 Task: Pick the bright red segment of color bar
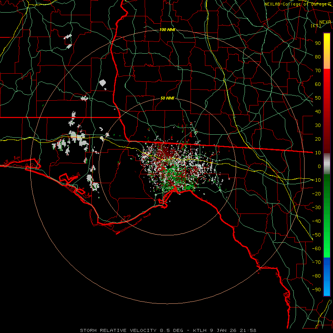click(327, 77)
